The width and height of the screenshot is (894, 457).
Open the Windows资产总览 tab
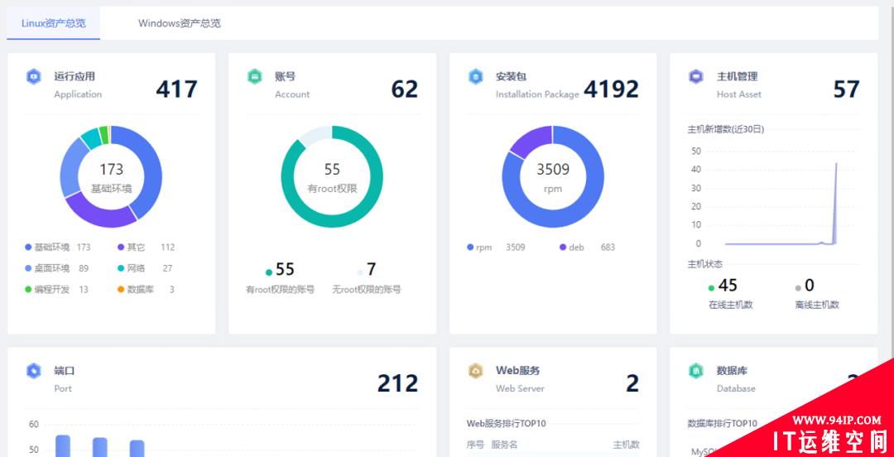click(x=179, y=23)
